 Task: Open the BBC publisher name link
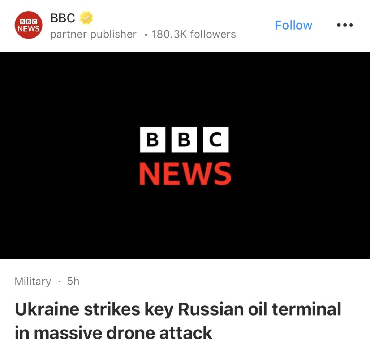click(x=63, y=18)
